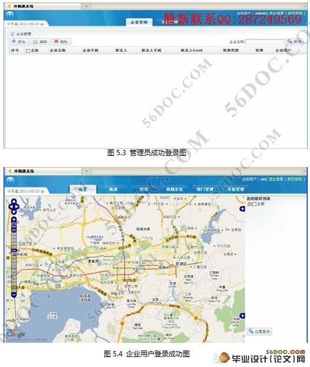Click the 查询 search button beside the 企业名称 field

pyautogui.click(x=295, y=41)
